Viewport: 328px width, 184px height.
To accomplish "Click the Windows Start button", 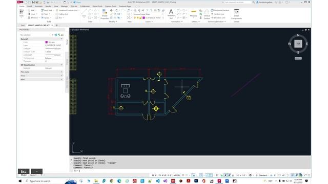I will (20, 181).
